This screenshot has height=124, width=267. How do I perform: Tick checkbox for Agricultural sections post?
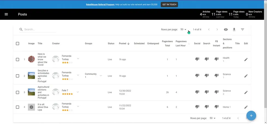click(17, 92)
